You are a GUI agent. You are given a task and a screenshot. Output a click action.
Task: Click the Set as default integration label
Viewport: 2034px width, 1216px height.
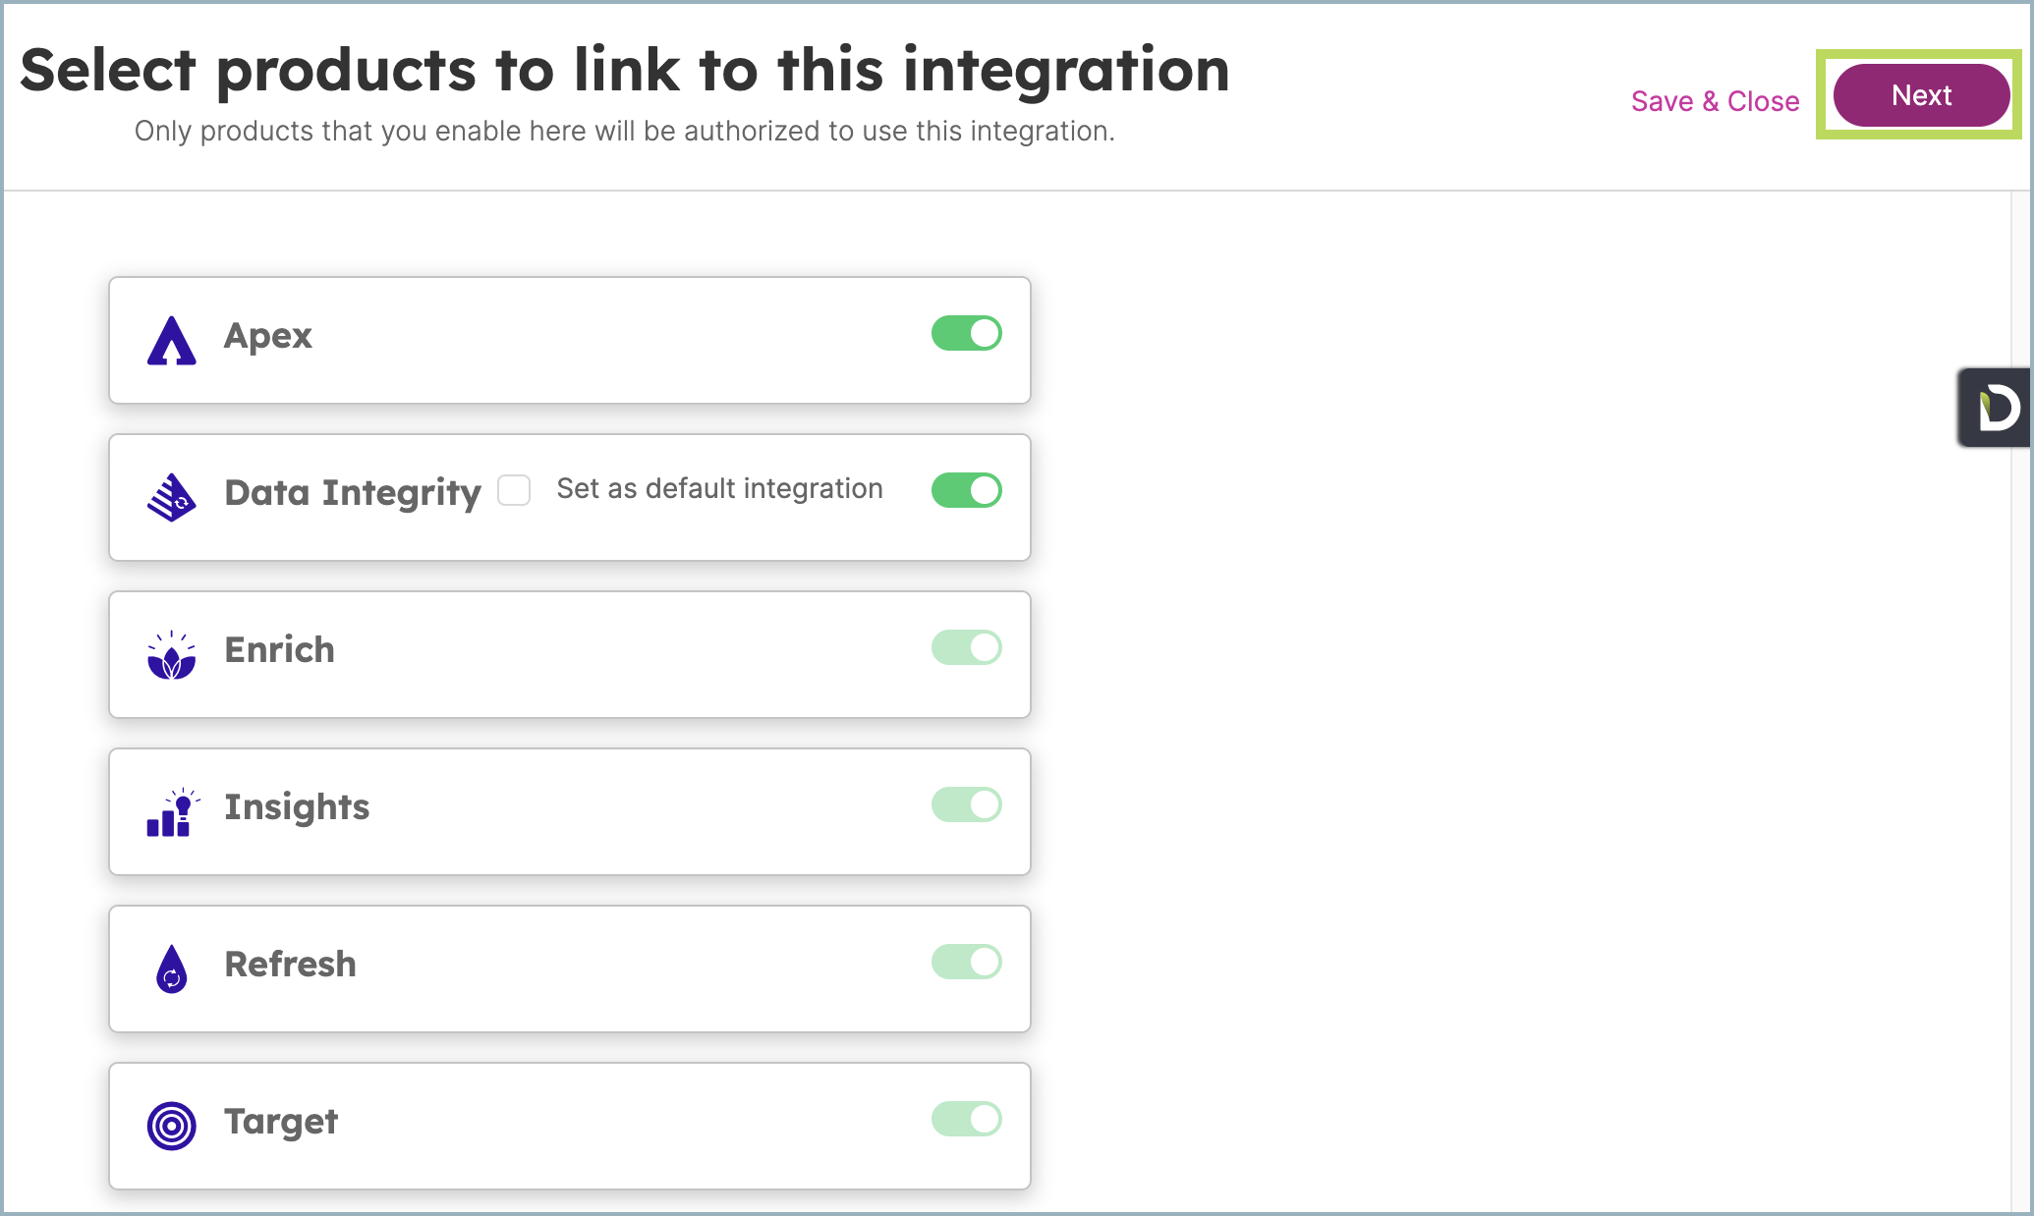click(x=719, y=488)
